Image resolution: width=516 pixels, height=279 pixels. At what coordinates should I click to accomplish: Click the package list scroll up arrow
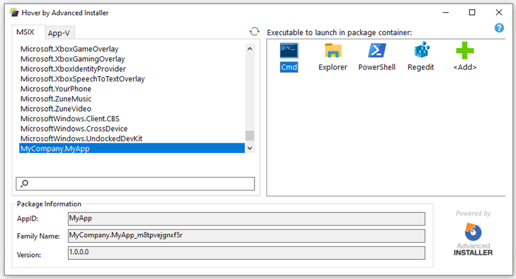(250, 49)
